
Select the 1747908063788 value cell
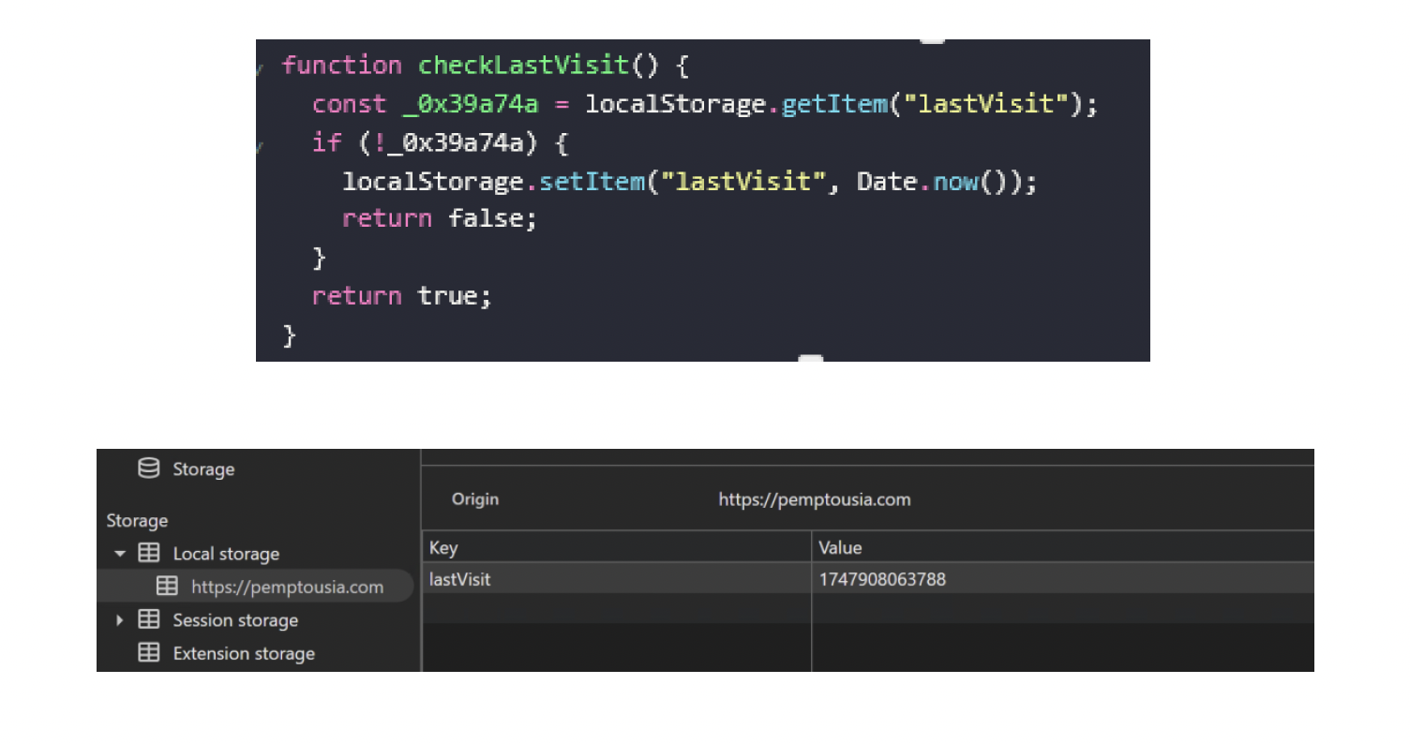(x=882, y=579)
